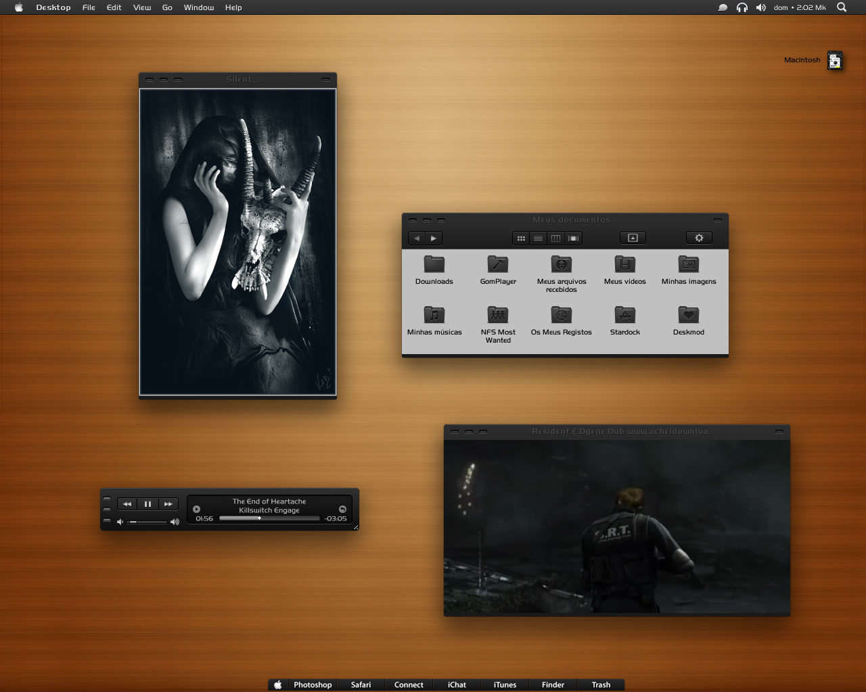
Task: Go back in the Meus documentos window
Action: 417,238
